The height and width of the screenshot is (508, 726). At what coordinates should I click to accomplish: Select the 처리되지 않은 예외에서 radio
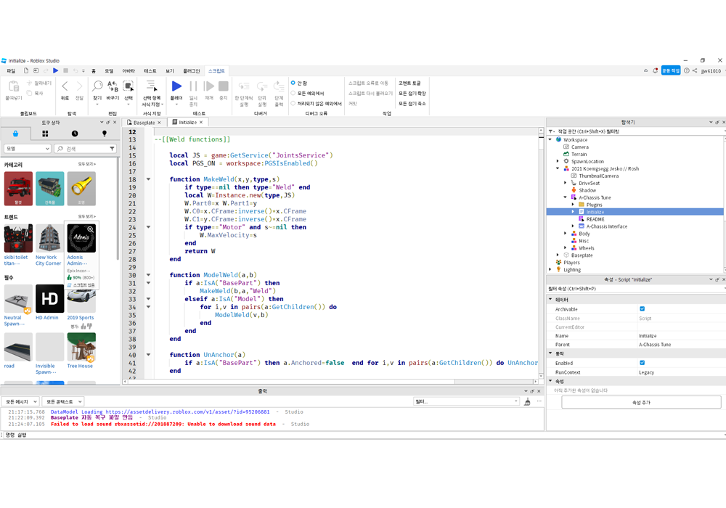[x=293, y=103]
